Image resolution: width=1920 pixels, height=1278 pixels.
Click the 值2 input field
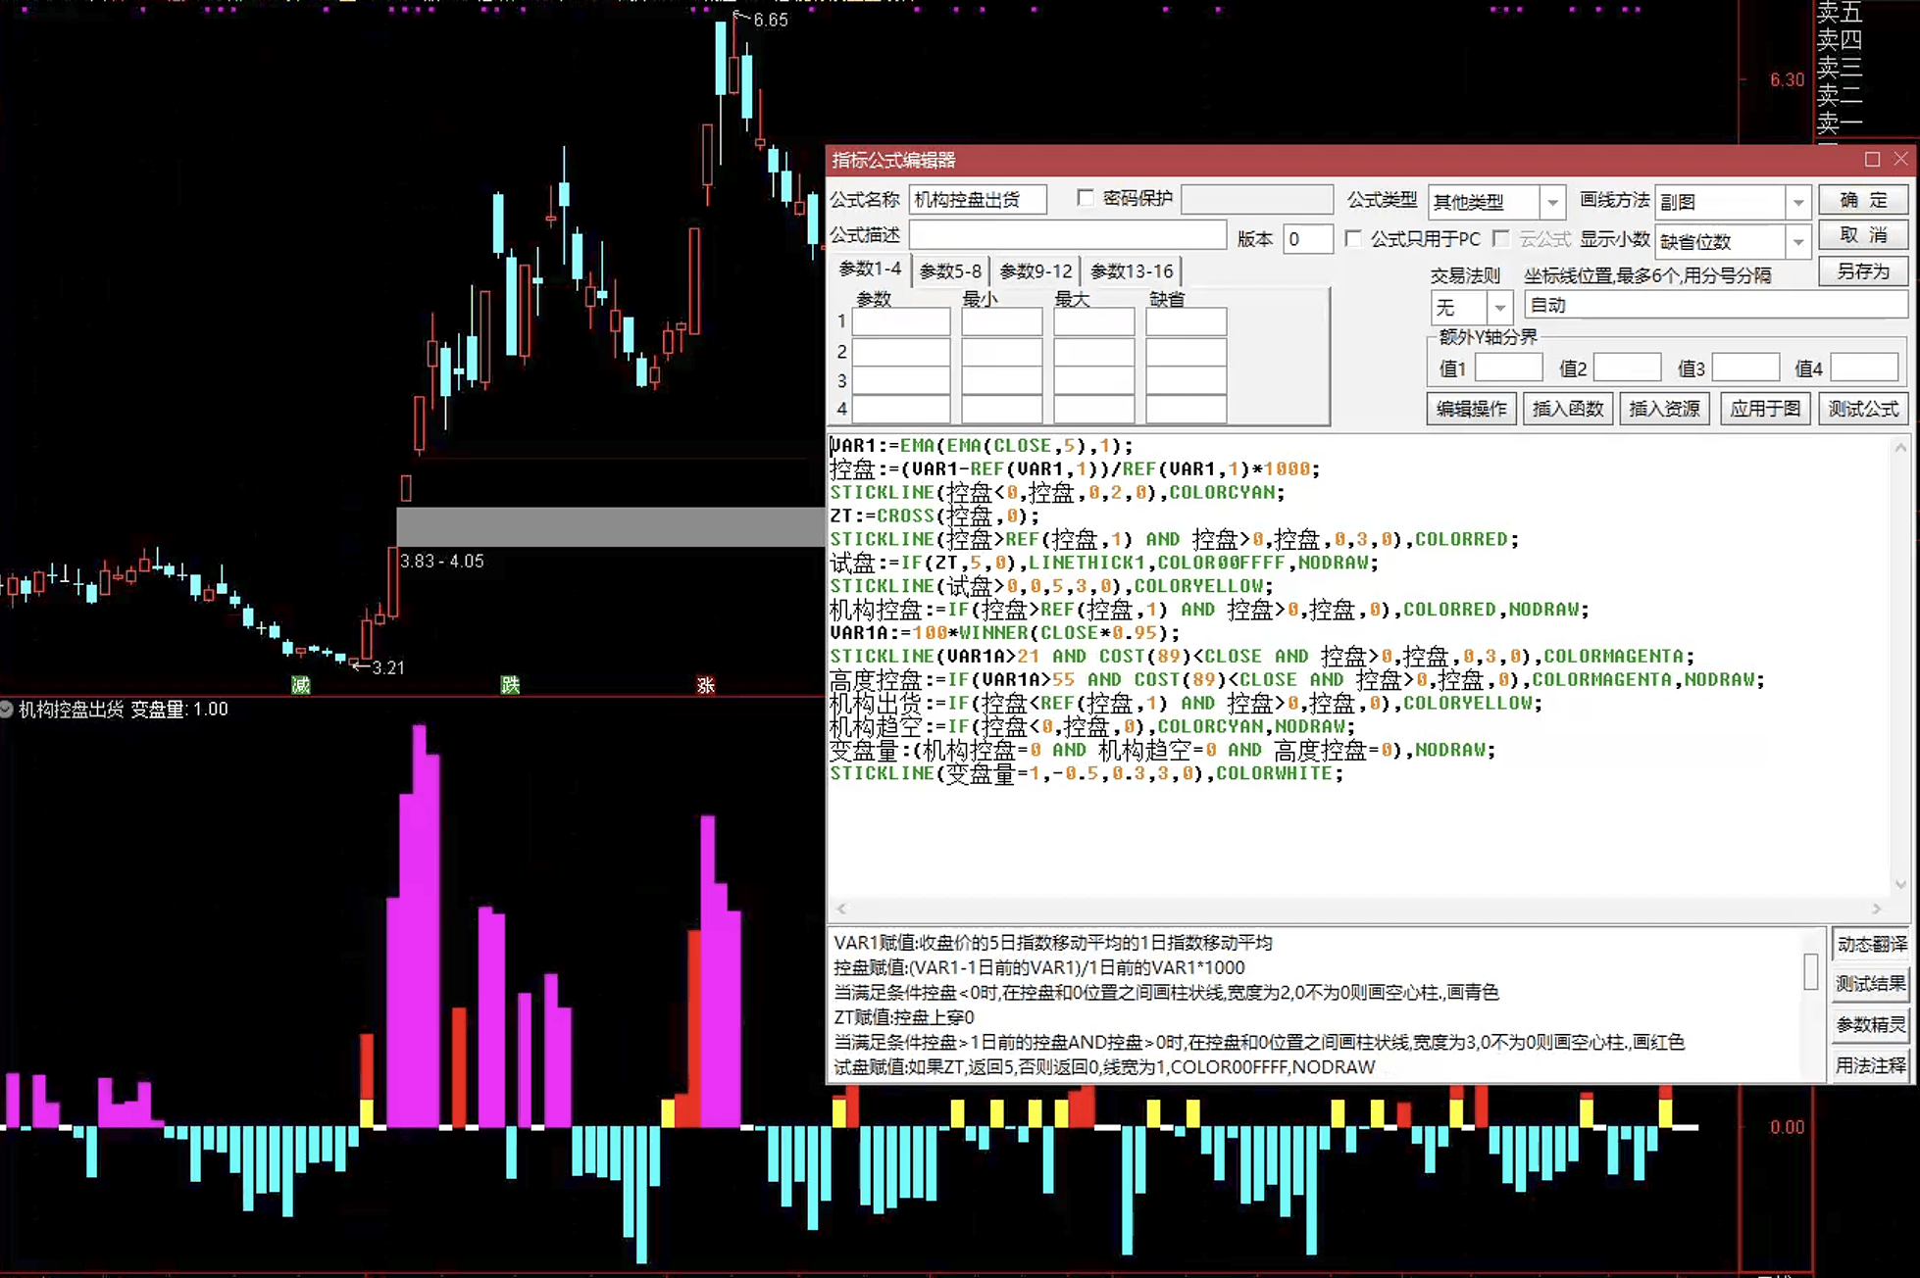1627,369
